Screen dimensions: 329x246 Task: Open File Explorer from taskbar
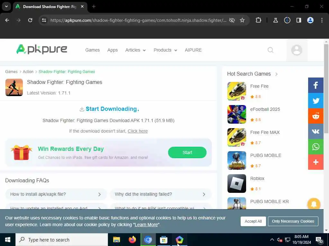(116, 240)
